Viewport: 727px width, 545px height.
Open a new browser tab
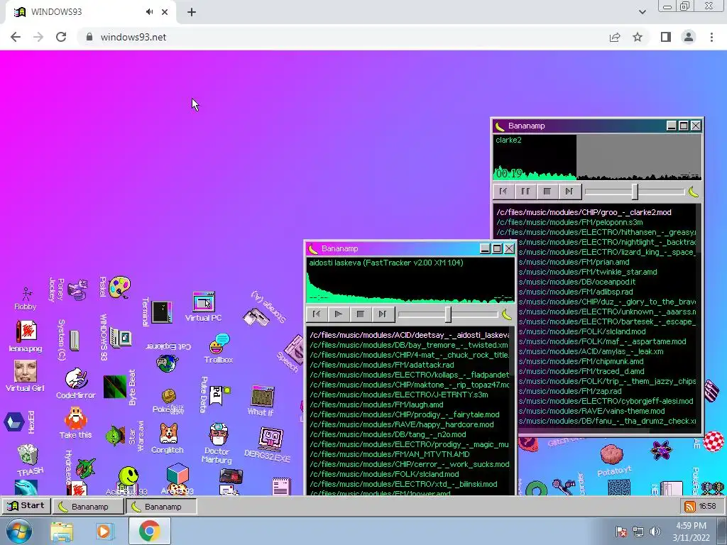coord(192,12)
